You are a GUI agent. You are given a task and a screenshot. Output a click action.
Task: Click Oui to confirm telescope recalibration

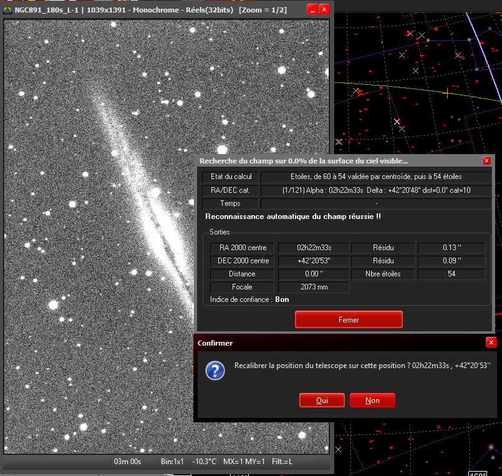pos(322,401)
